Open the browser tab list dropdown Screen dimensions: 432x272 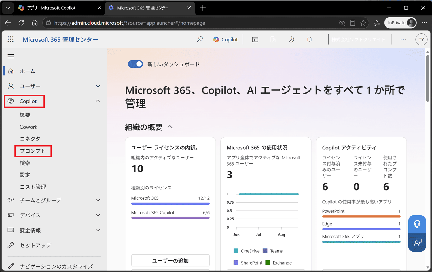point(8,8)
